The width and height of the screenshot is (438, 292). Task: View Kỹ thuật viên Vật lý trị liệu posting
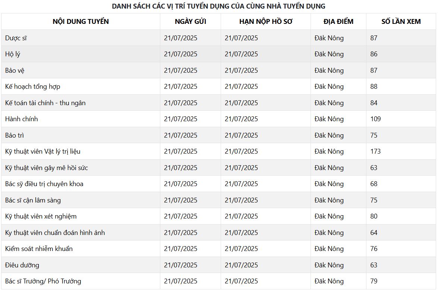click(42, 151)
